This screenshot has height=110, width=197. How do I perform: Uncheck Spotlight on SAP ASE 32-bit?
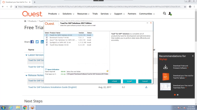pyautogui.click(x=47, y=42)
